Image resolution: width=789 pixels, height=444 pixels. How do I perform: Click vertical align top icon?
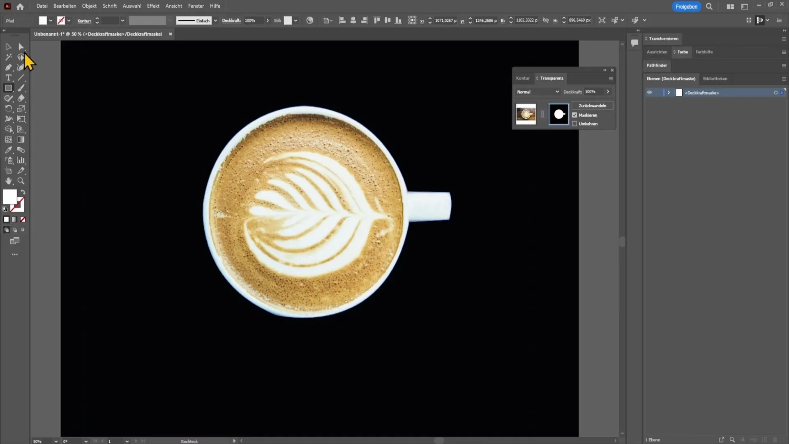(376, 20)
